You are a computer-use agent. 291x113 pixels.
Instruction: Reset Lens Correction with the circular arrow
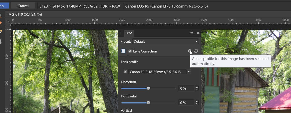click(196, 51)
